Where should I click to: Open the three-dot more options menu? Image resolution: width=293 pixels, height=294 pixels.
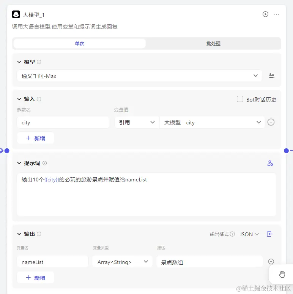pyautogui.click(x=276, y=14)
